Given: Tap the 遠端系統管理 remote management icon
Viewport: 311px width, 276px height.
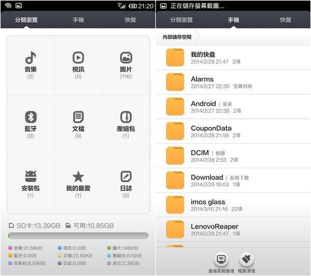Looking at the screenshot, I should coord(221,259).
